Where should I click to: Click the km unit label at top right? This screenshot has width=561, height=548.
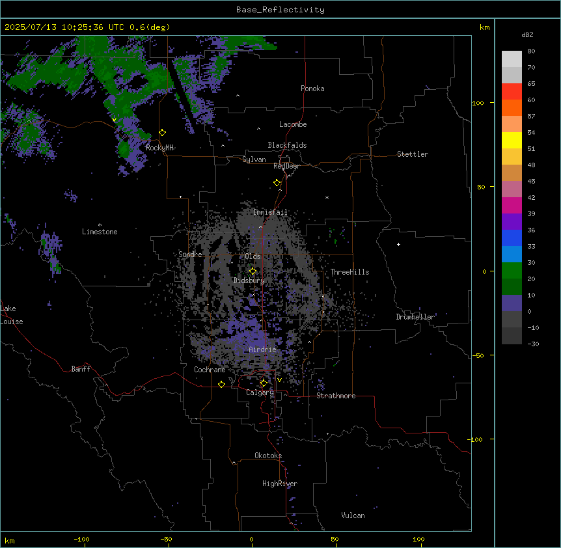point(485,27)
